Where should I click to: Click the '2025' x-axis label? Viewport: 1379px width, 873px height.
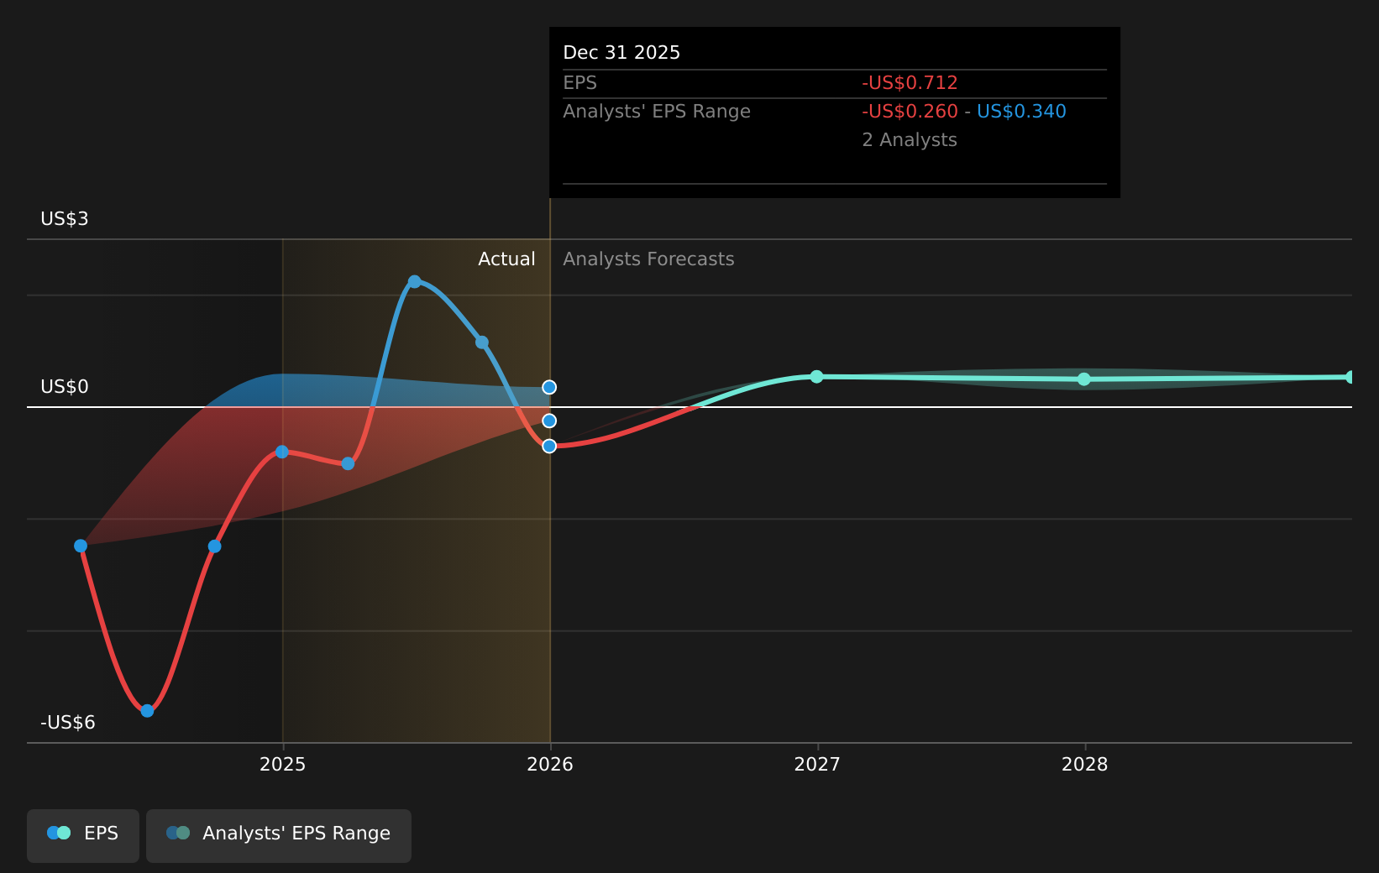click(x=283, y=764)
